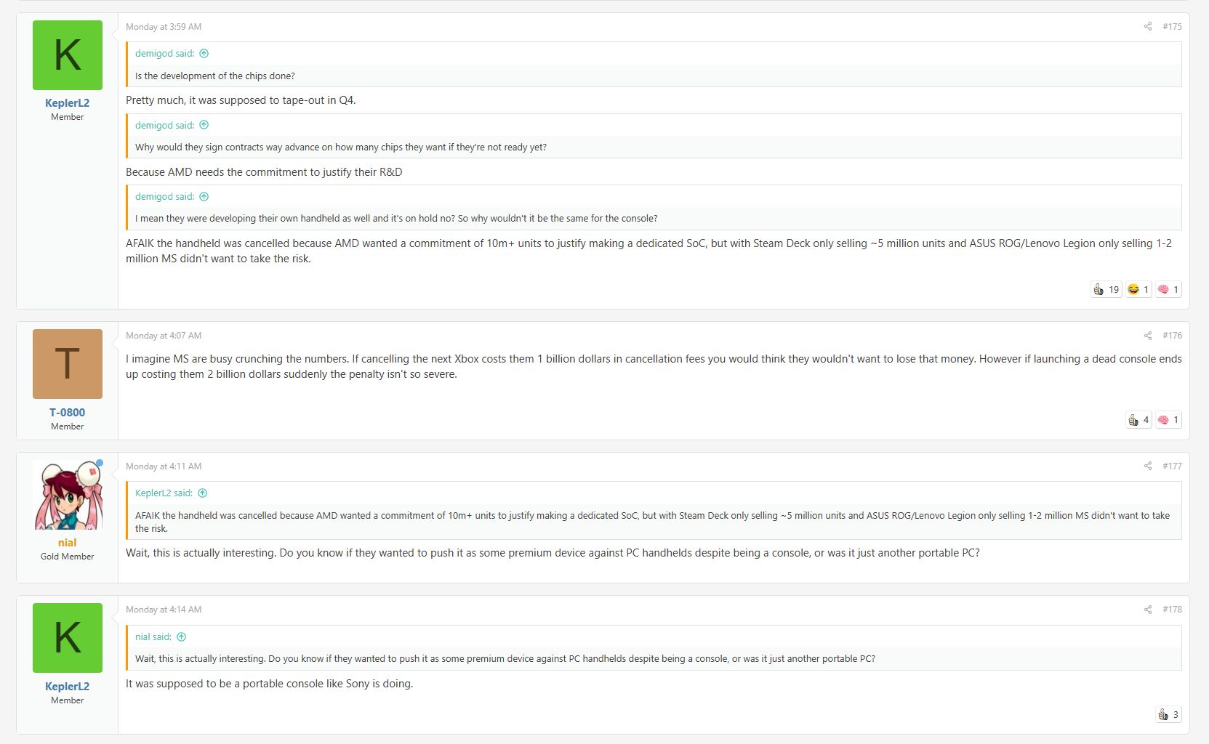Click the "Monday at 4:11 AM" timestamp
The image size is (1209, 744).
click(x=164, y=466)
